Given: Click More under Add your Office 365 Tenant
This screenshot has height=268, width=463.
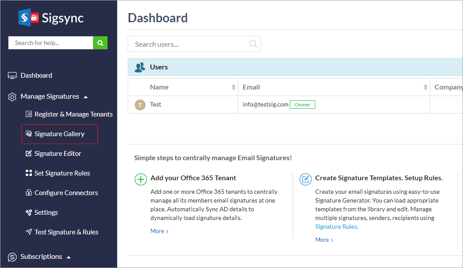Looking at the screenshot, I should 159,231.
